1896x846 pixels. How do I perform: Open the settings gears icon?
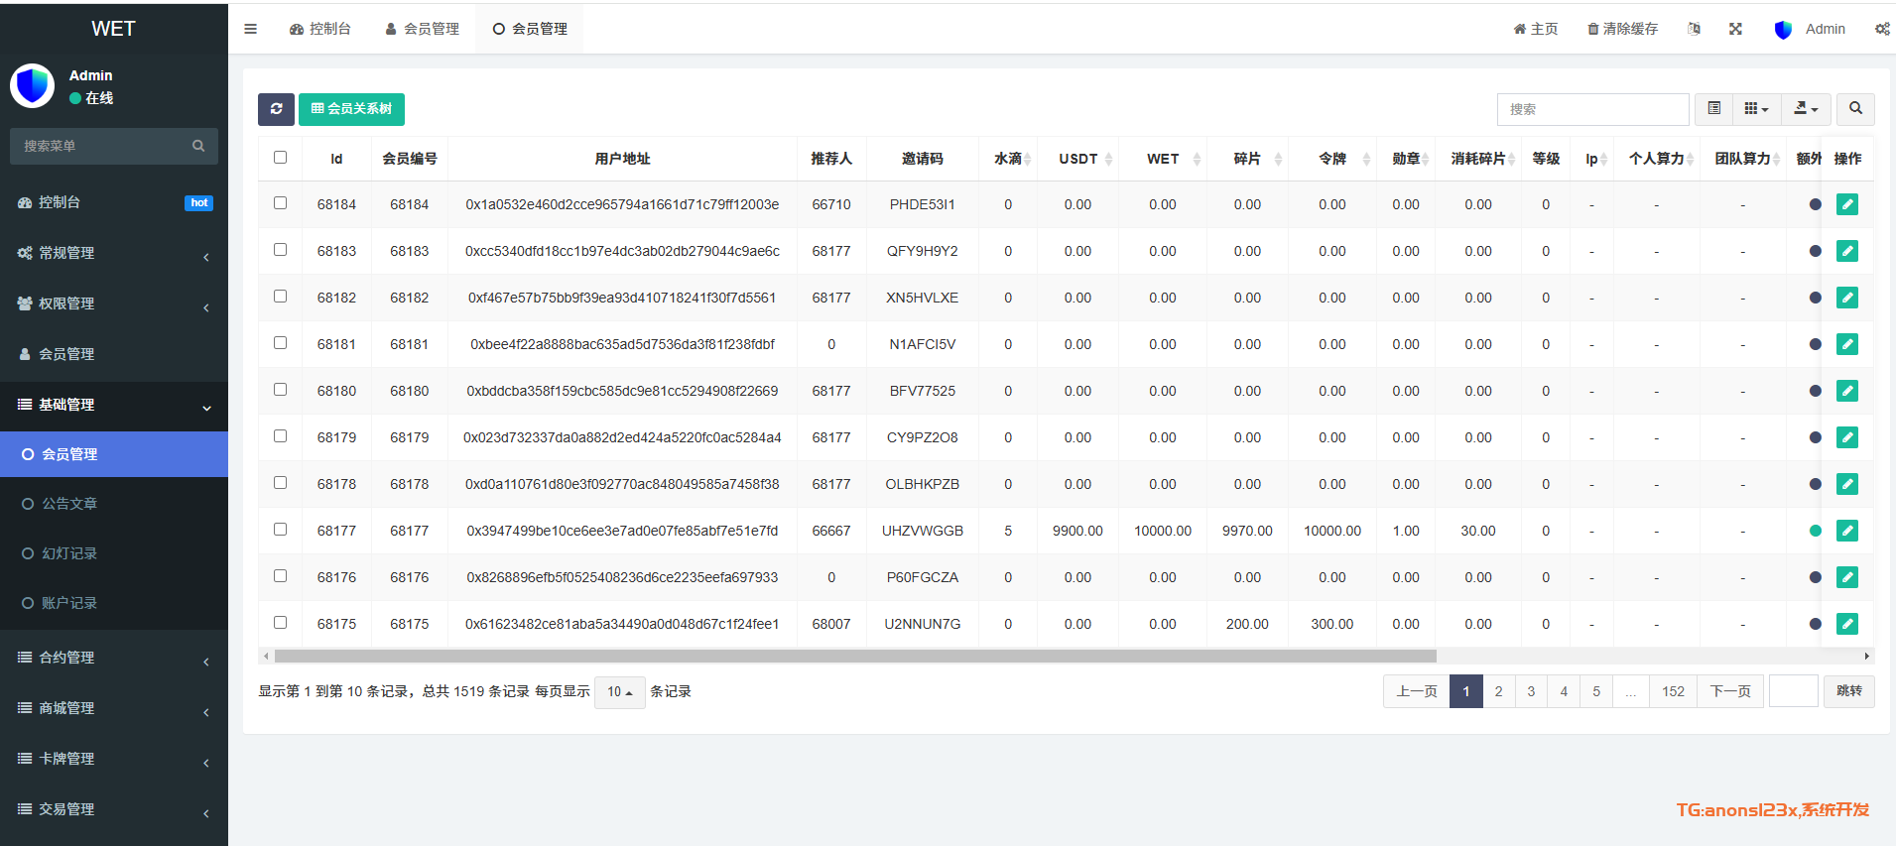(x=1881, y=29)
